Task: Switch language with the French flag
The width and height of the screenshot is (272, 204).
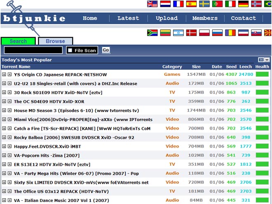Action: click(178, 4)
